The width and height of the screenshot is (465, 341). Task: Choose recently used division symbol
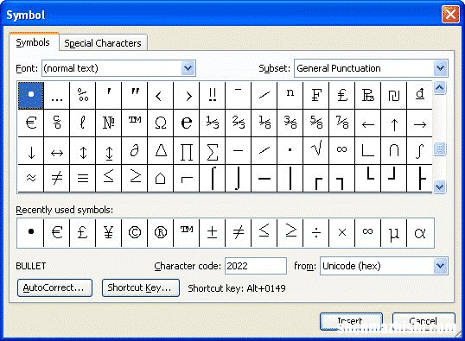[316, 232]
